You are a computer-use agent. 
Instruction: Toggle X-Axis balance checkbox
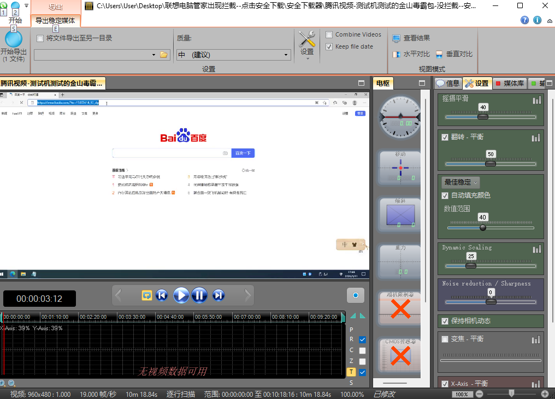click(x=445, y=384)
